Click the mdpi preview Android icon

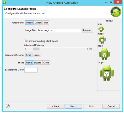[102, 40]
